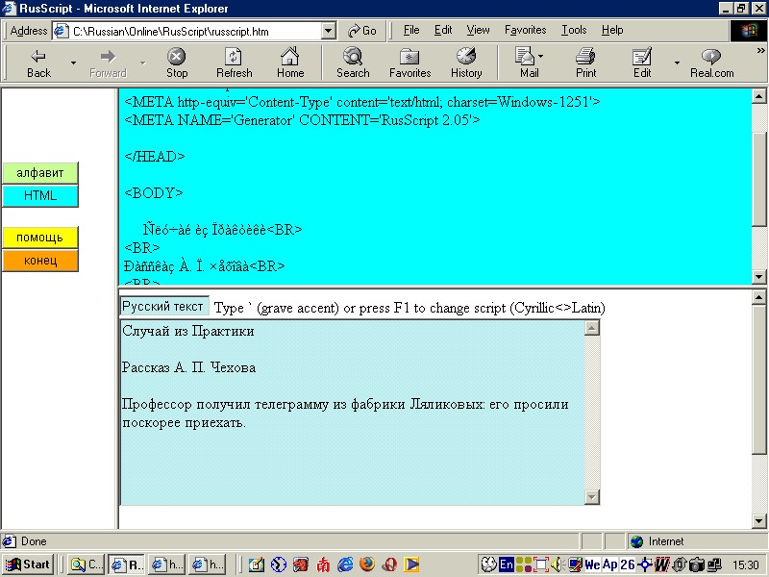
Task: Click the yellow media player quick launch icon
Action: (411, 564)
